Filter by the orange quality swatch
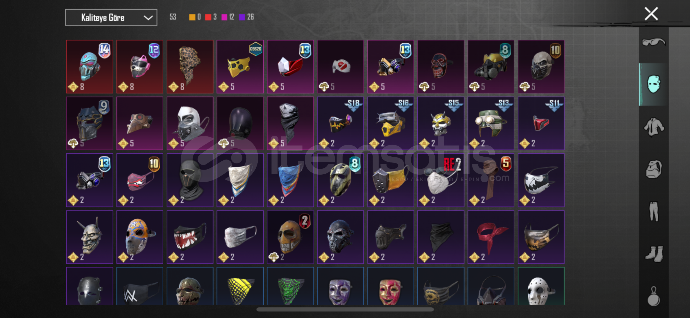Screen dimensions: 690x318 pyautogui.click(x=192, y=17)
